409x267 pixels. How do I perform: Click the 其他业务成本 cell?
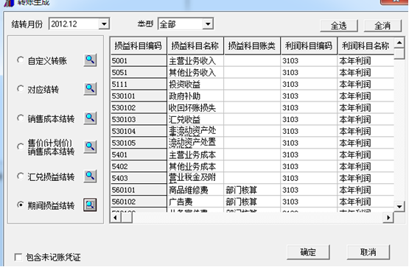[x=195, y=166]
